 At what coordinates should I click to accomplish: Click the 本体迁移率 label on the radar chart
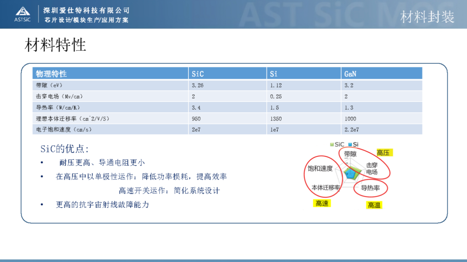(326, 187)
